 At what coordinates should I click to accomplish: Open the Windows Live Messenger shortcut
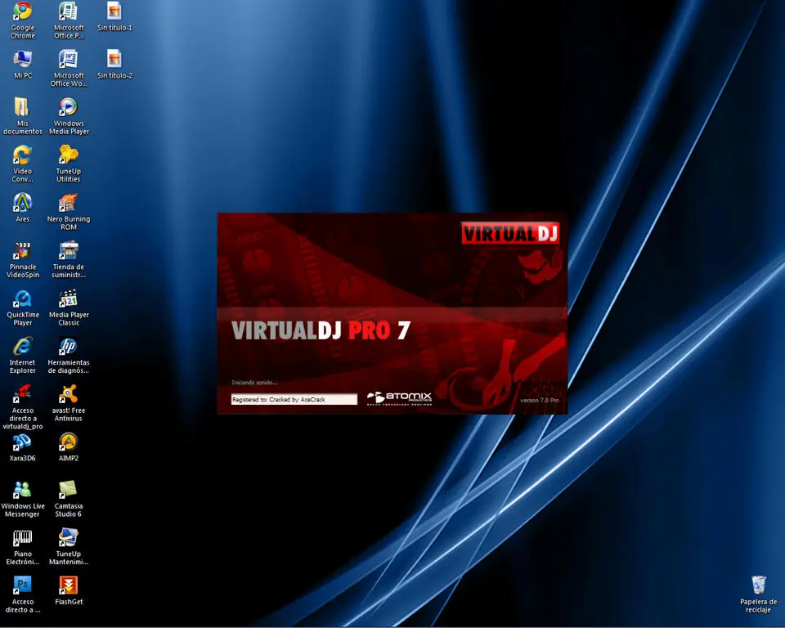pos(23,490)
